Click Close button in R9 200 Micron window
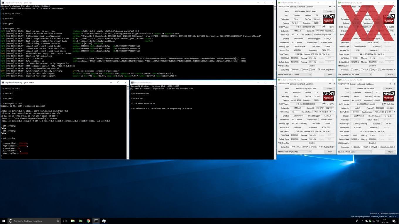The image size is (399, 224). click(390, 74)
